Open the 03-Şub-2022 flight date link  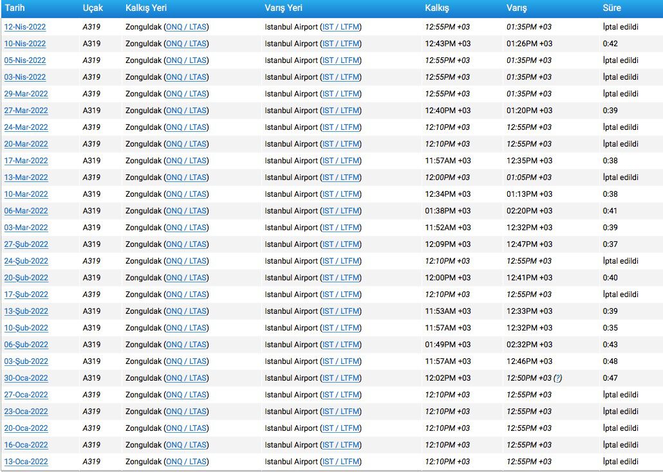26,361
